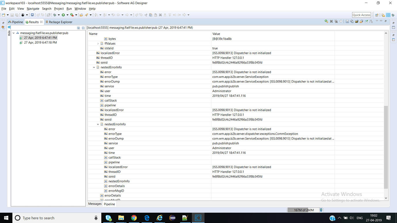Click the alphabetical Sort icon in Results toolbar
397x223 pixels.
coord(371,21)
